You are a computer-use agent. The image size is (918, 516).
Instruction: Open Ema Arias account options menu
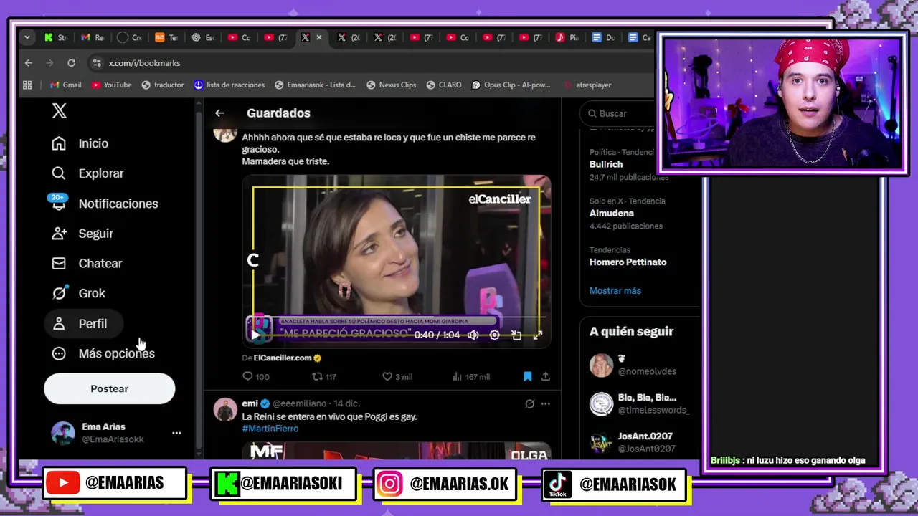tap(176, 433)
